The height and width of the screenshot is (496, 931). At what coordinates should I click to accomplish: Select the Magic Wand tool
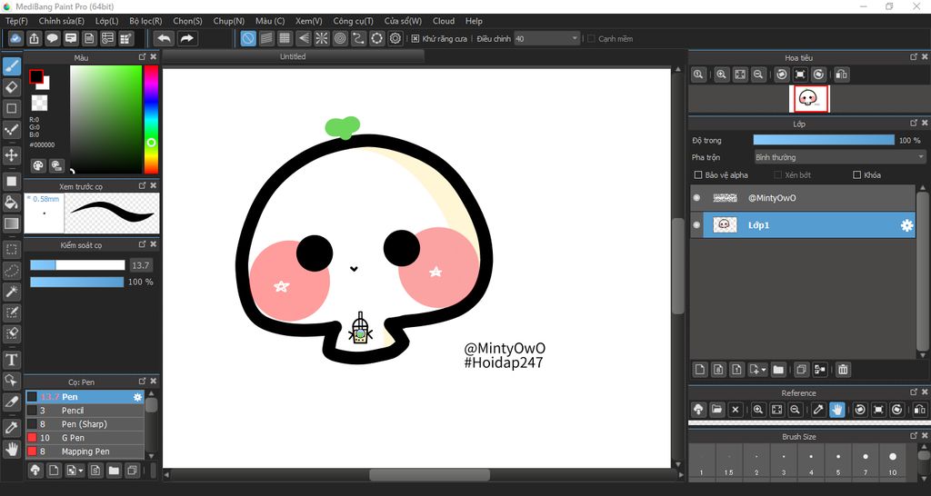coord(12,292)
